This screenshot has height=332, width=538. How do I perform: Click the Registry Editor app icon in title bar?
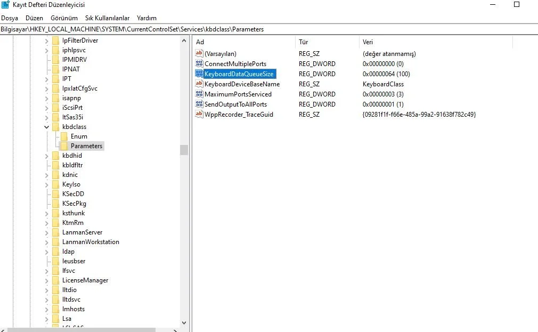click(5, 4)
